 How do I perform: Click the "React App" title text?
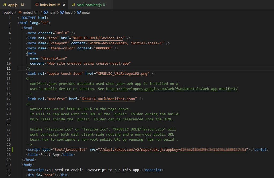pyautogui.click(x=49, y=155)
